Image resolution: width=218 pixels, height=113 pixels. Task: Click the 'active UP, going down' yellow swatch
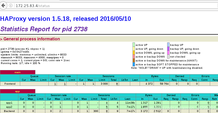click(134, 49)
